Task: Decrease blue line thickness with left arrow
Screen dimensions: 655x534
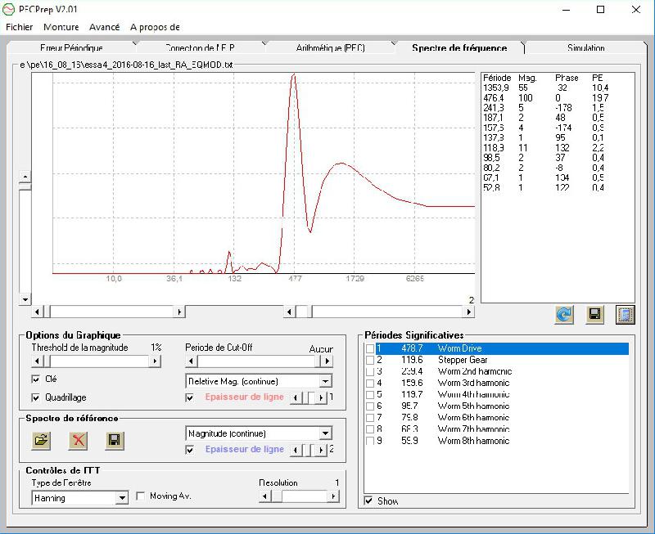Action: point(296,450)
